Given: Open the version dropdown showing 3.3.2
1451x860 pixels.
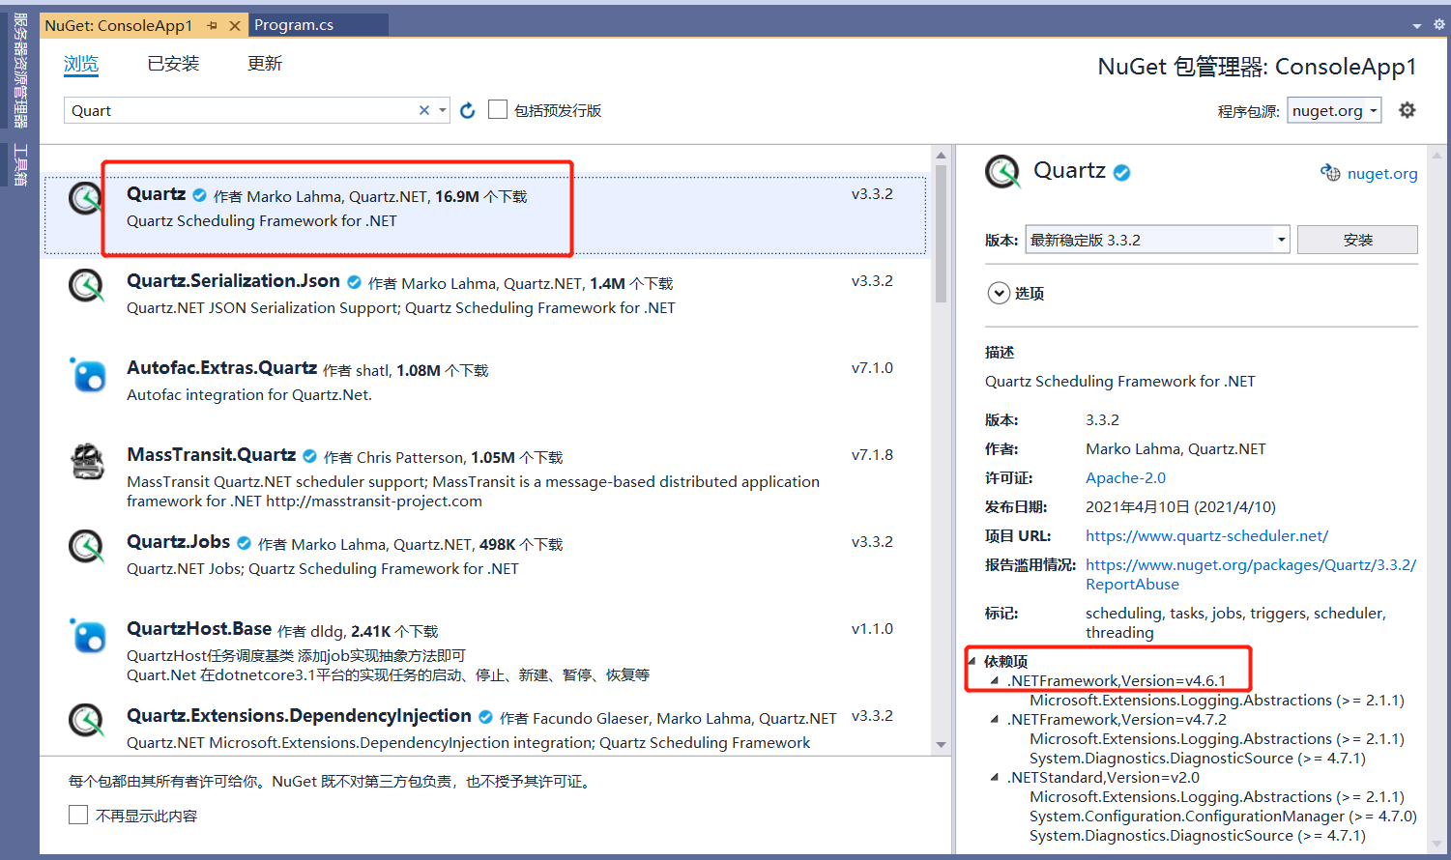Looking at the screenshot, I should (1157, 240).
